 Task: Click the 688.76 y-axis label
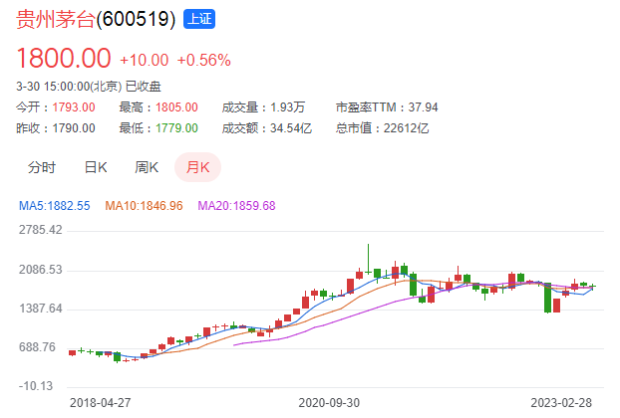[37, 347]
